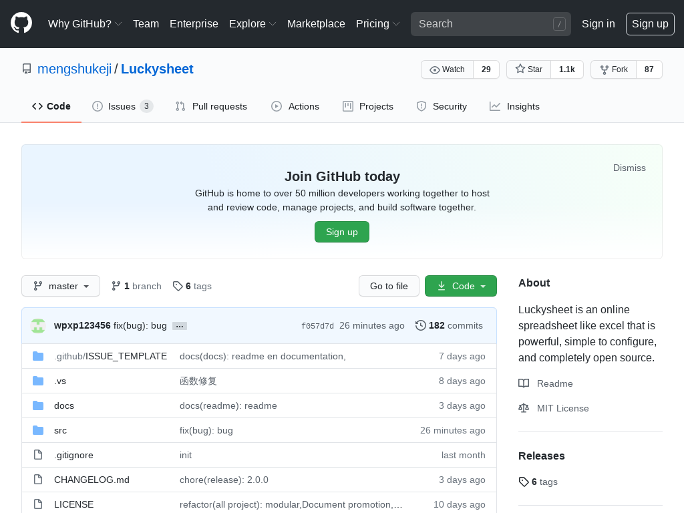This screenshot has width=684, height=513.
Task: Open the Marketplace nav link
Action: tap(316, 24)
